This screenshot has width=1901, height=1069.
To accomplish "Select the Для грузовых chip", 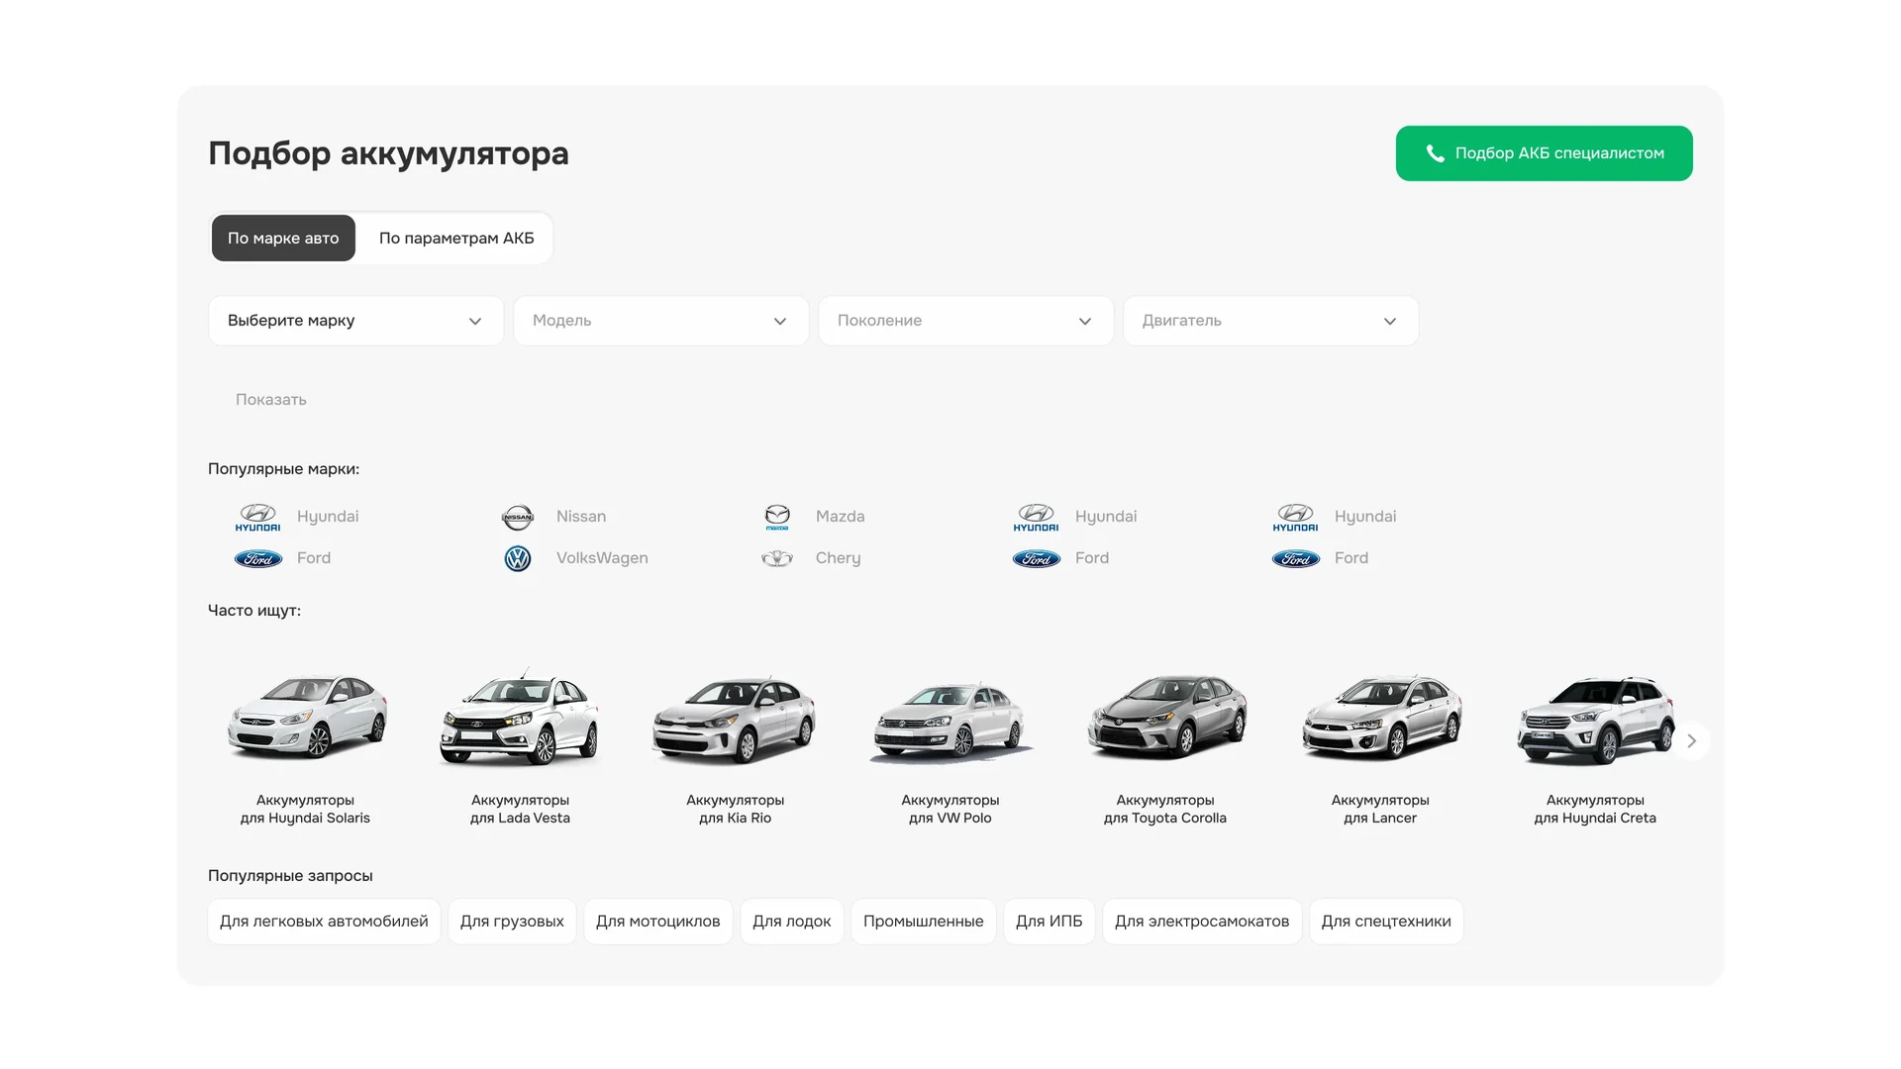I will (512, 922).
